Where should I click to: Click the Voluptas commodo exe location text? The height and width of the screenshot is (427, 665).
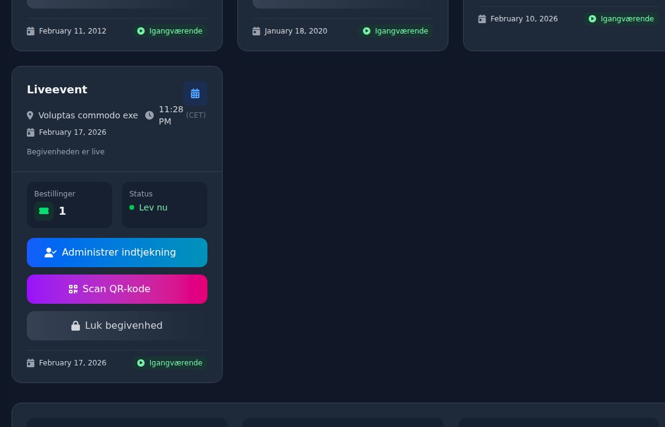tap(88, 115)
